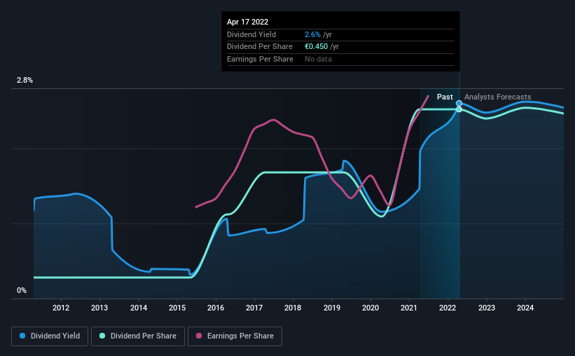
Task: Click the tooltip Dividend Yield row label
Action: [x=251, y=34]
